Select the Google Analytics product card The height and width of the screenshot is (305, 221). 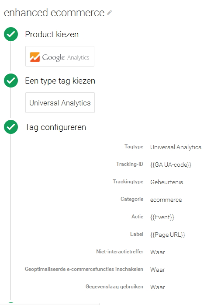(x=60, y=56)
